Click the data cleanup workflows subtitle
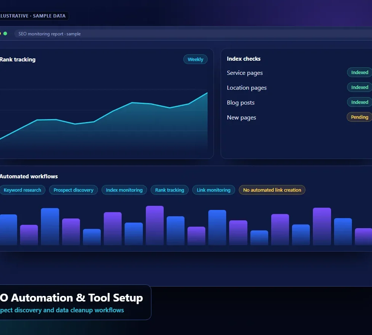 [62, 310]
